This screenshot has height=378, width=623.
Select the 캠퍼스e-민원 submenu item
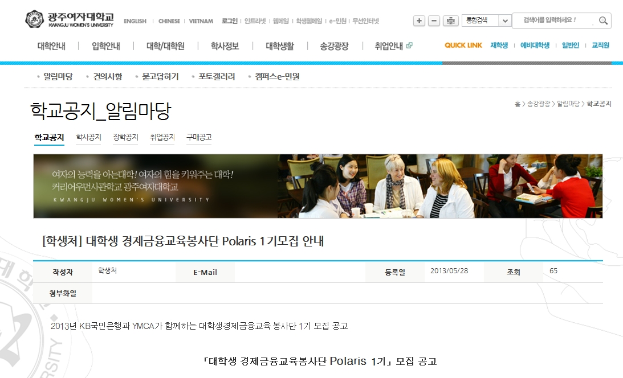click(x=277, y=76)
